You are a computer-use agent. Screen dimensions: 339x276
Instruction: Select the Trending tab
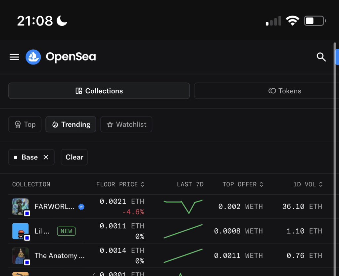coord(71,124)
